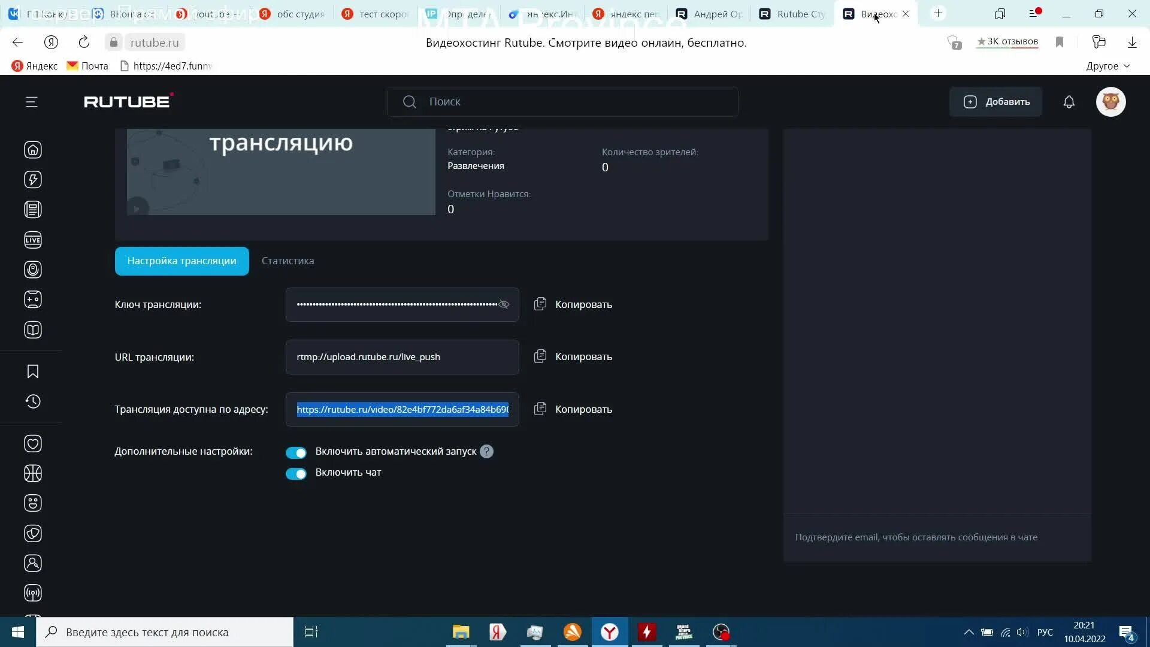Copy the rtmp URL via Копировать
The width and height of the screenshot is (1150, 647).
(x=583, y=356)
